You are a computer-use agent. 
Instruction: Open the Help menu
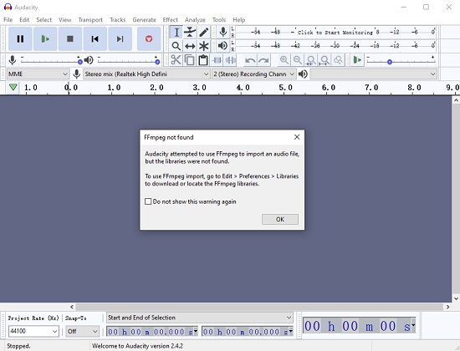(x=239, y=20)
